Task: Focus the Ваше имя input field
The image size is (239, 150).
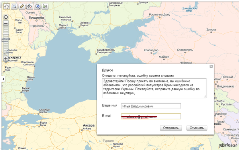Action: 151,106
